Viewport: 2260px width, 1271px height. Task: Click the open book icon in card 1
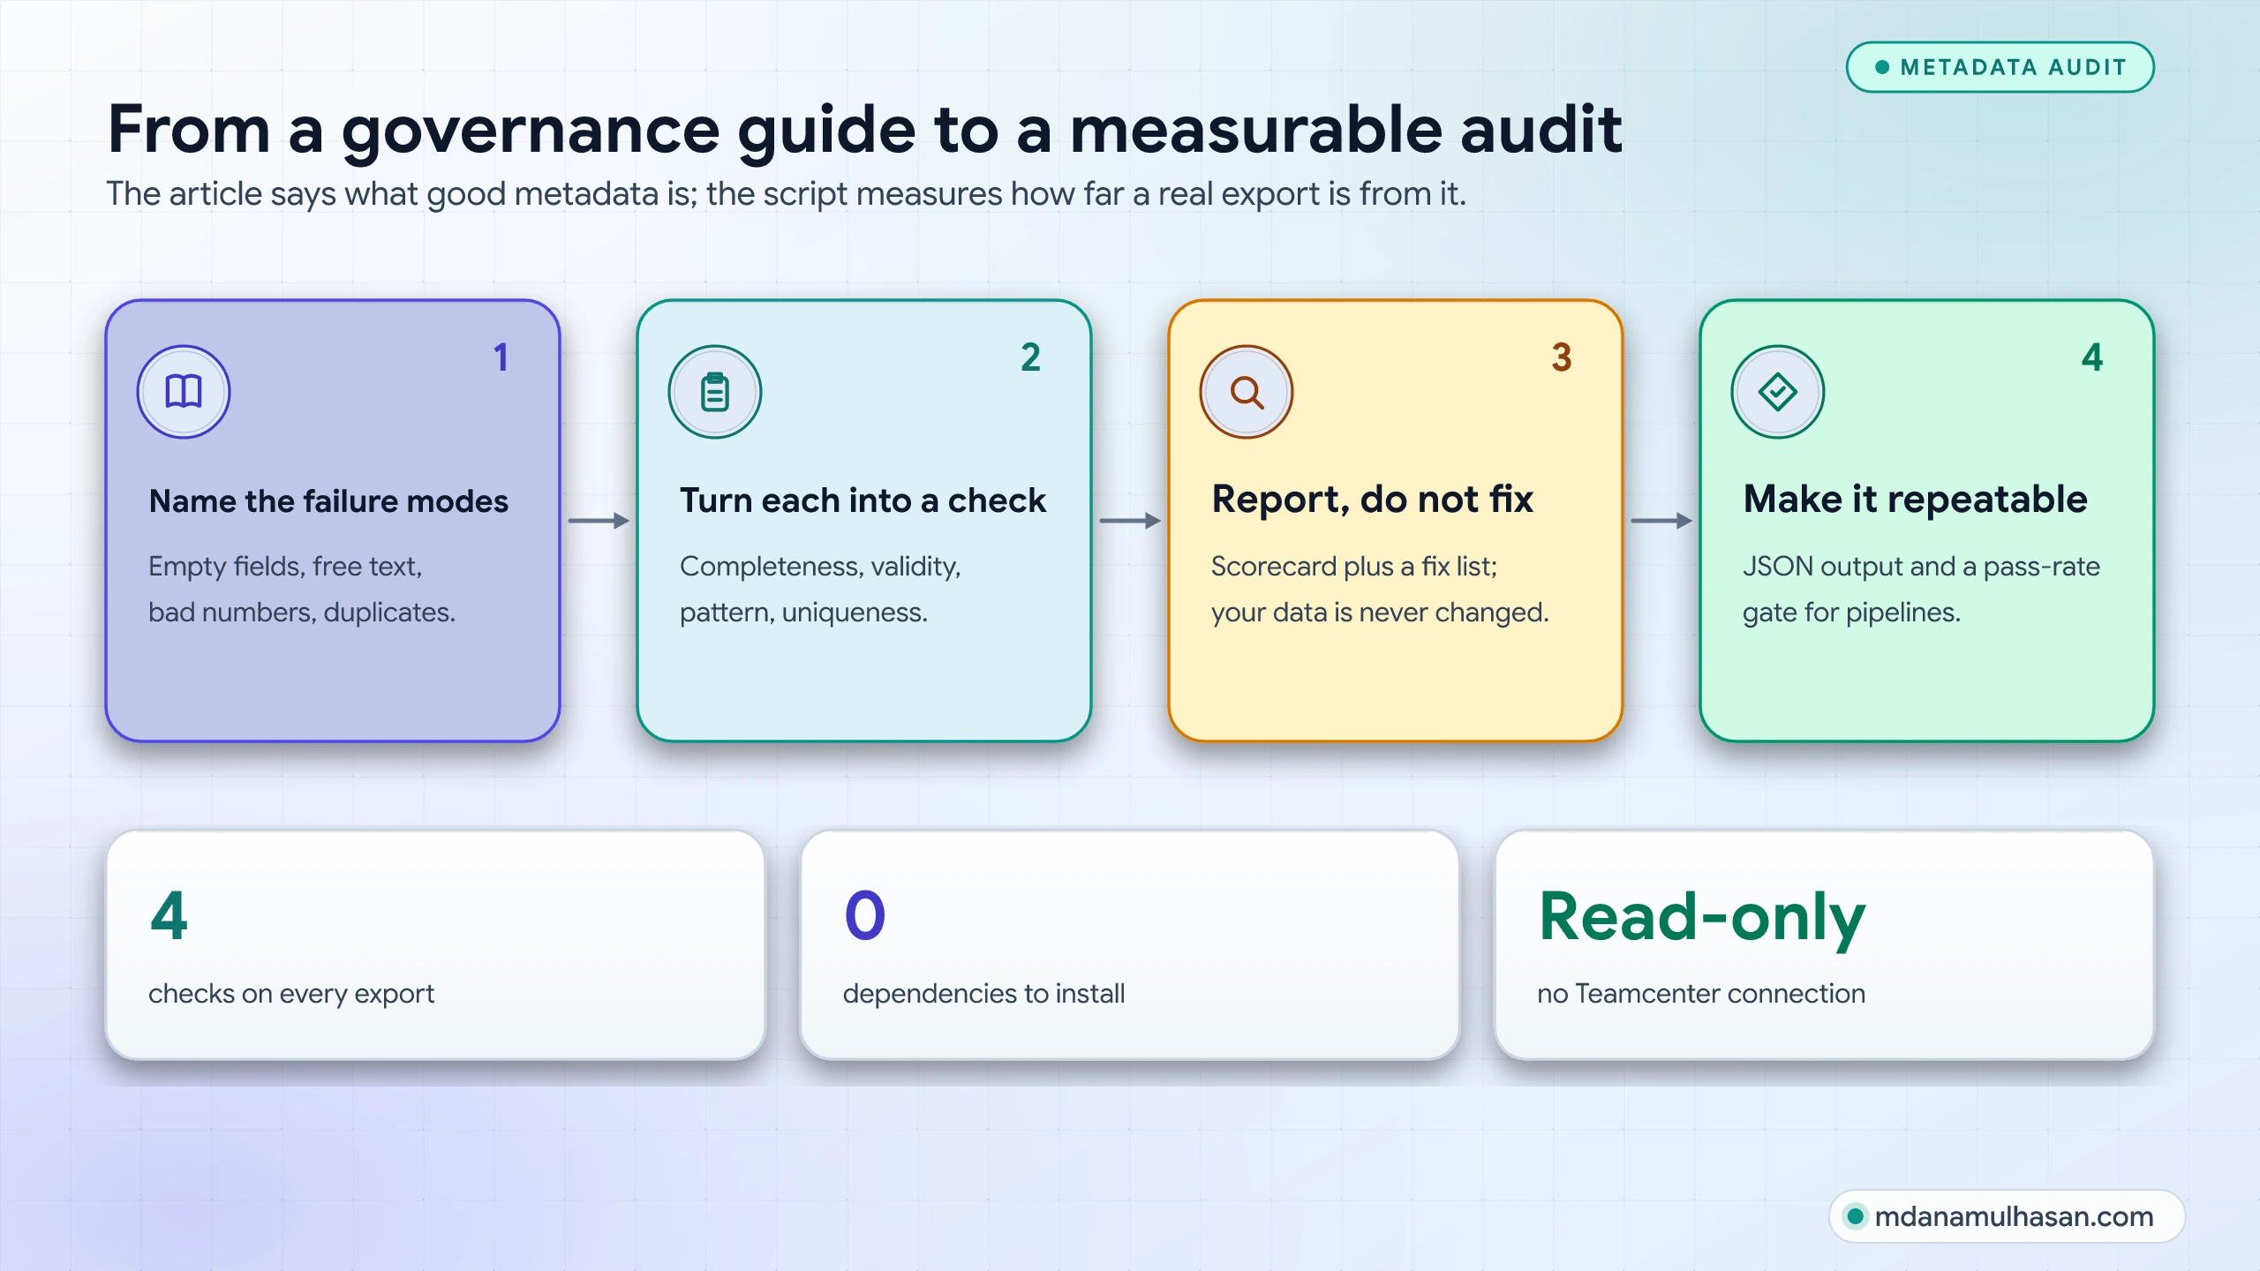pyautogui.click(x=184, y=392)
